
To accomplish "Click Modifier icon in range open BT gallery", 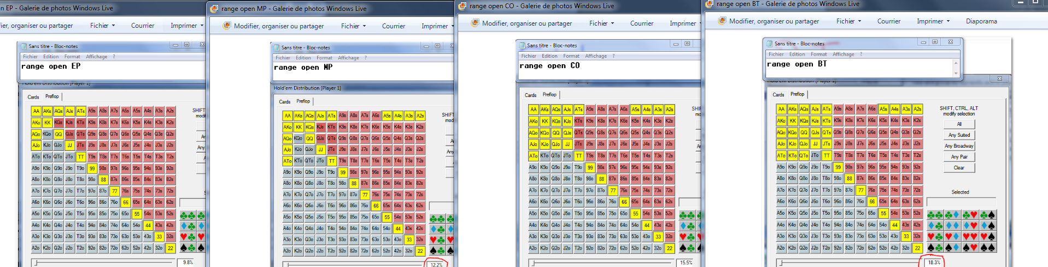I will click(722, 21).
